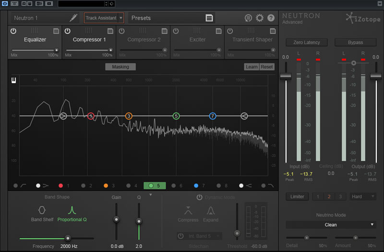384x252 pixels.
Task: Enable the low-pass filter band at row end
Action: (263, 186)
